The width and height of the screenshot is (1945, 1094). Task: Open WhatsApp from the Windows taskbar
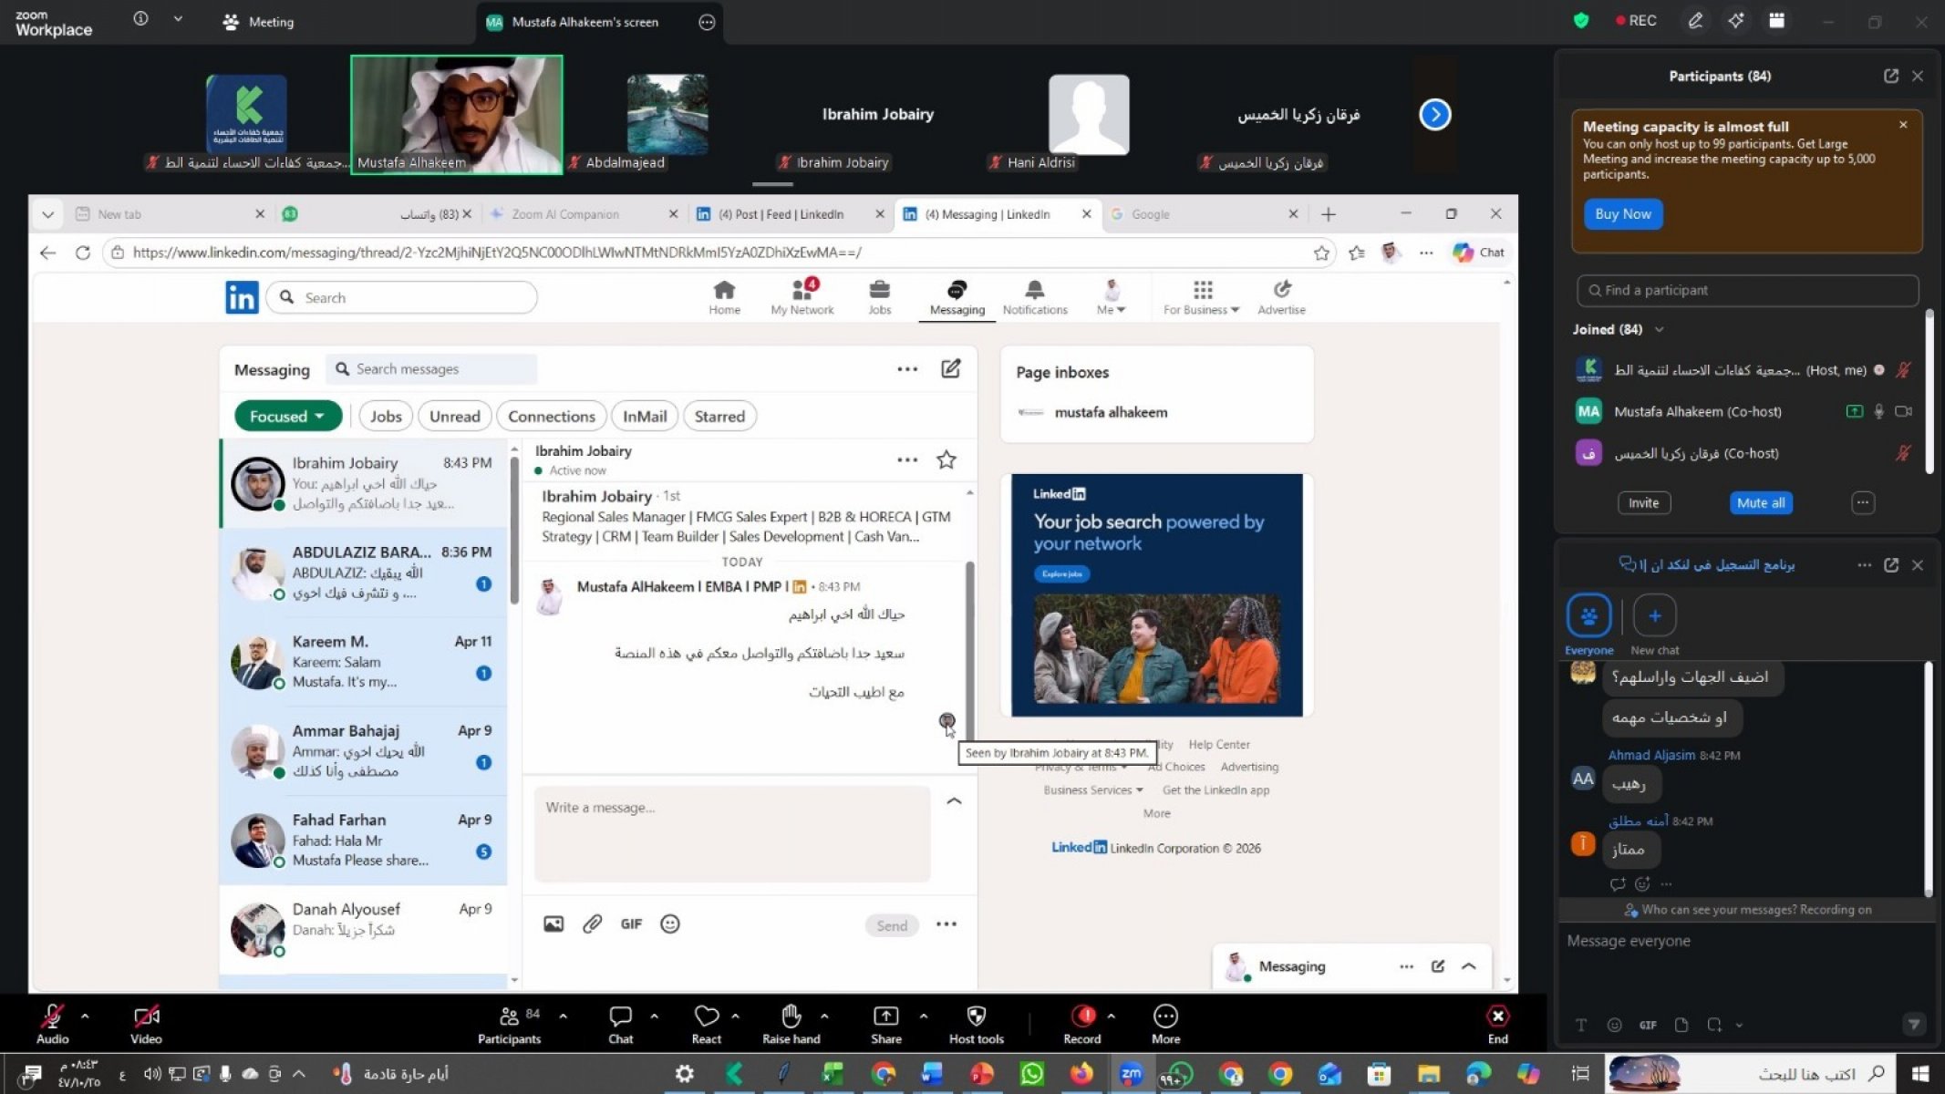(x=1031, y=1074)
